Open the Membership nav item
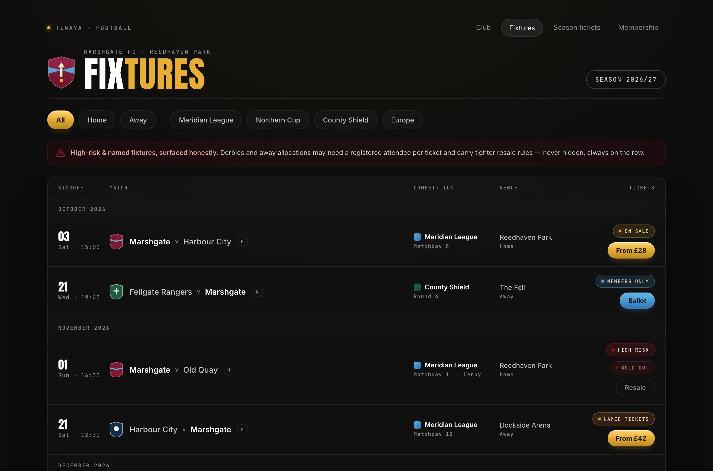 (638, 28)
